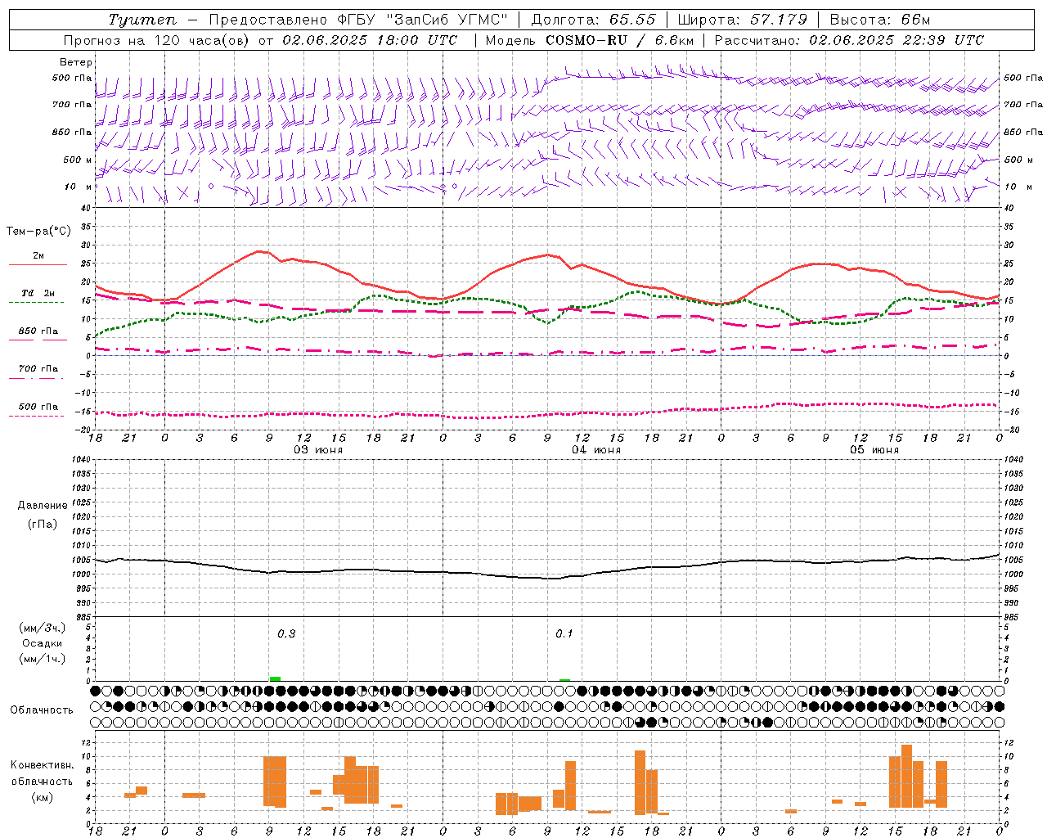1047x838 pixels.
Task: Click the "Облачность" cloud cover label
Action: 42,710
